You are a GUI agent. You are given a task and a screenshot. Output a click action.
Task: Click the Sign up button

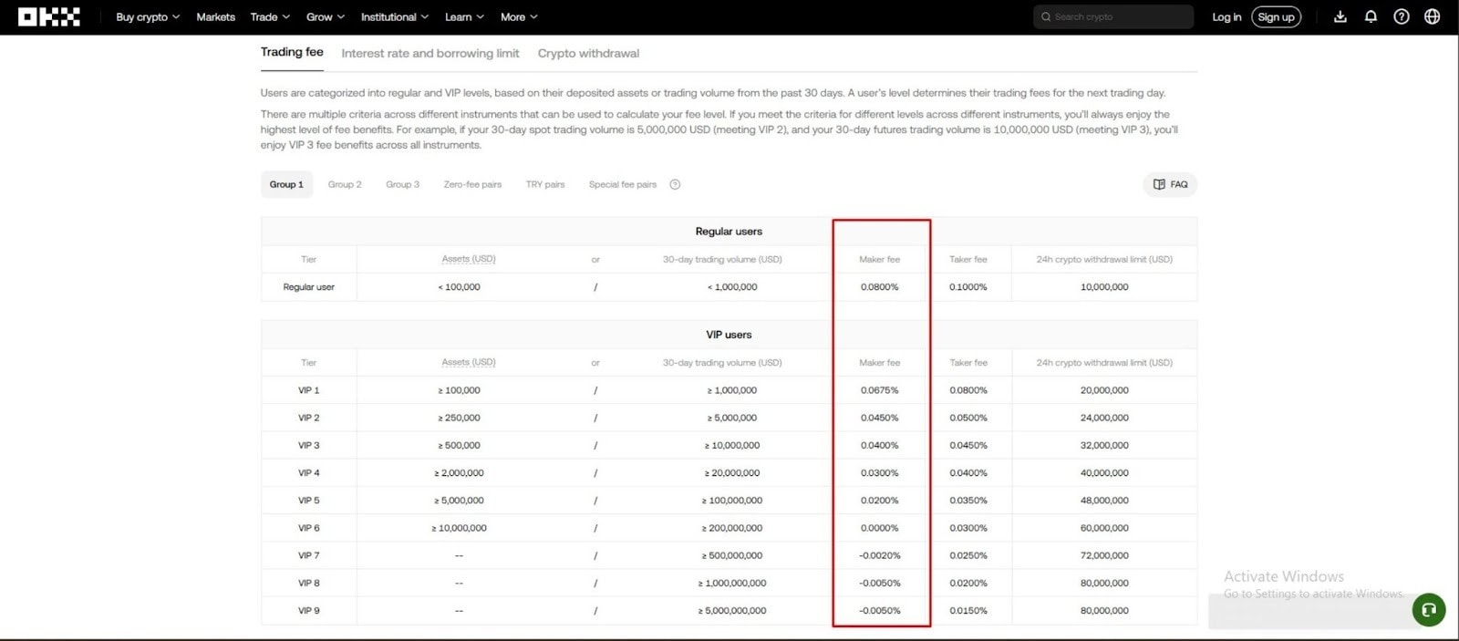click(1276, 16)
